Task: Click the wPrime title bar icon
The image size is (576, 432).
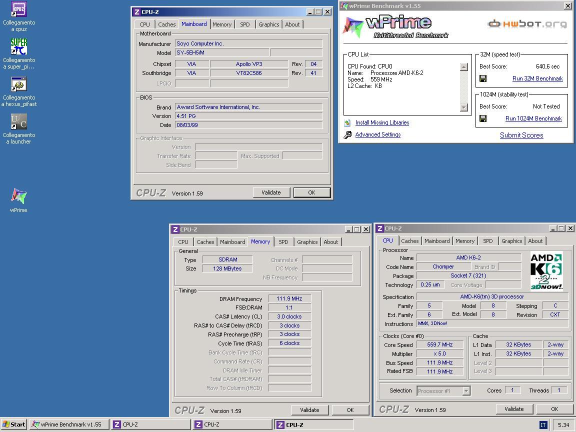Action: coord(344,5)
